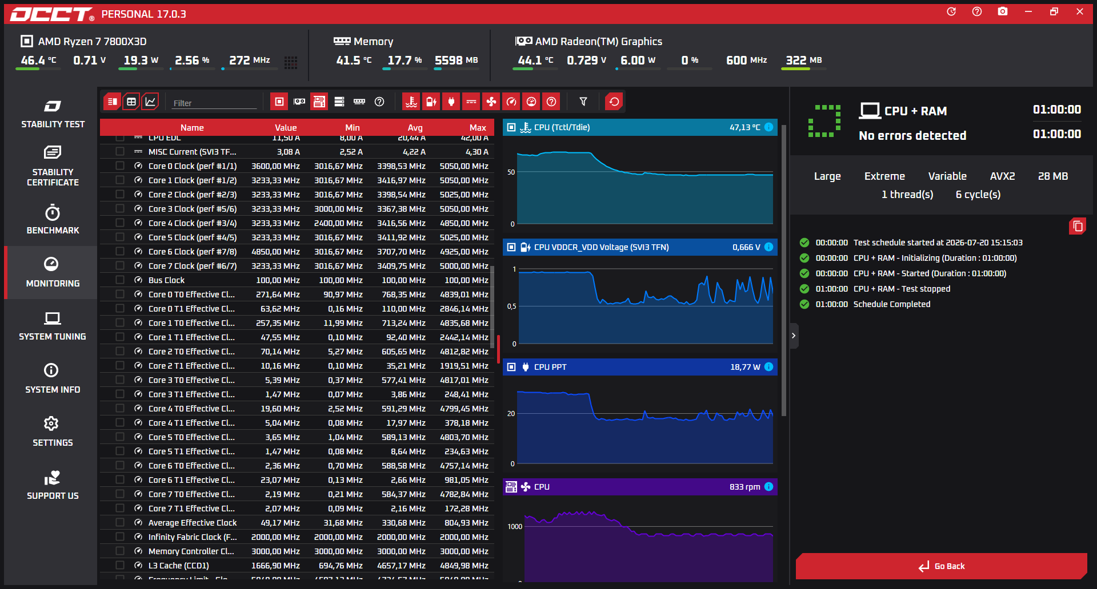Toggle current sensor type filter
The height and width of the screenshot is (589, 1097).
pos(471,102)
